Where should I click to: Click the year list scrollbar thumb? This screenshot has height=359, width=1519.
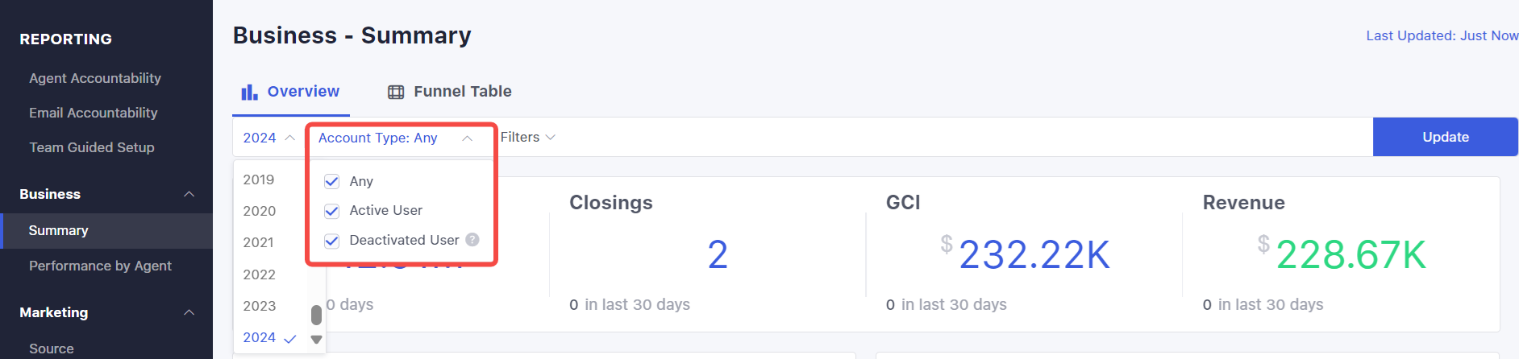(316, 315)
